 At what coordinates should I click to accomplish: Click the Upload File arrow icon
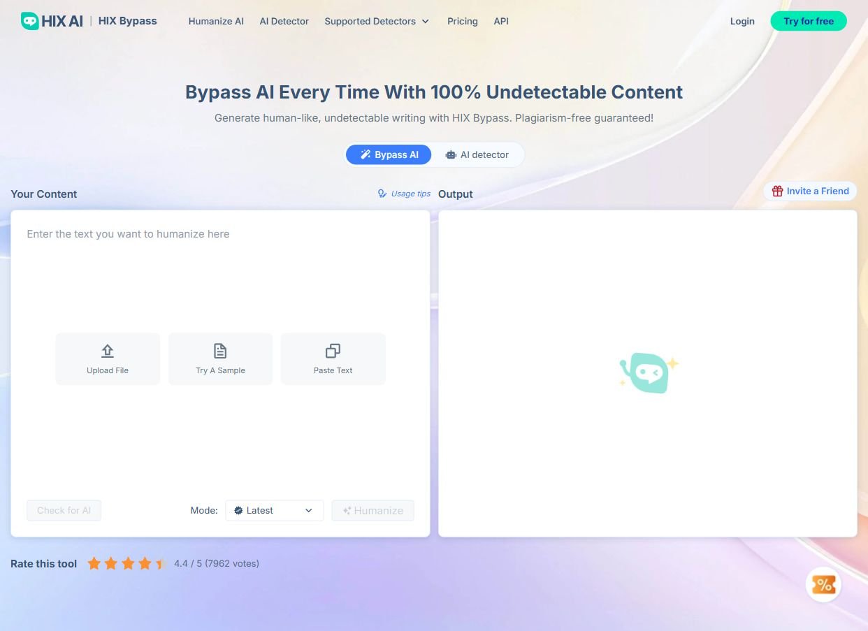click(108, 351)
